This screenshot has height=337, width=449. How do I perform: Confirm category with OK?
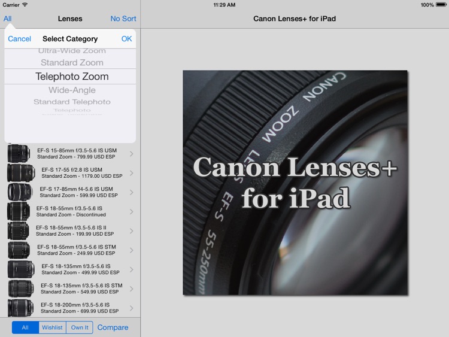tap(126, 39)
